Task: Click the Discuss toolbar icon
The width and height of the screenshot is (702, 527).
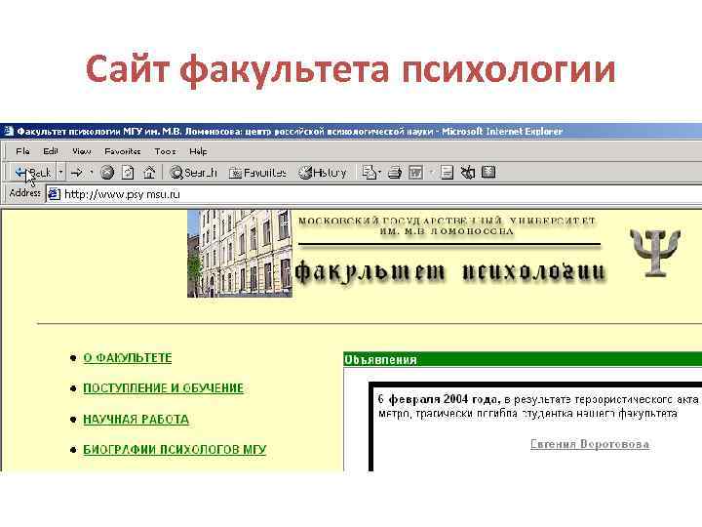Action: point(447,173)
